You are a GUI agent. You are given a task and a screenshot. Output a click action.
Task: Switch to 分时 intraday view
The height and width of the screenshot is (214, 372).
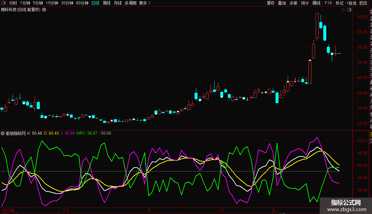(13, 3)
